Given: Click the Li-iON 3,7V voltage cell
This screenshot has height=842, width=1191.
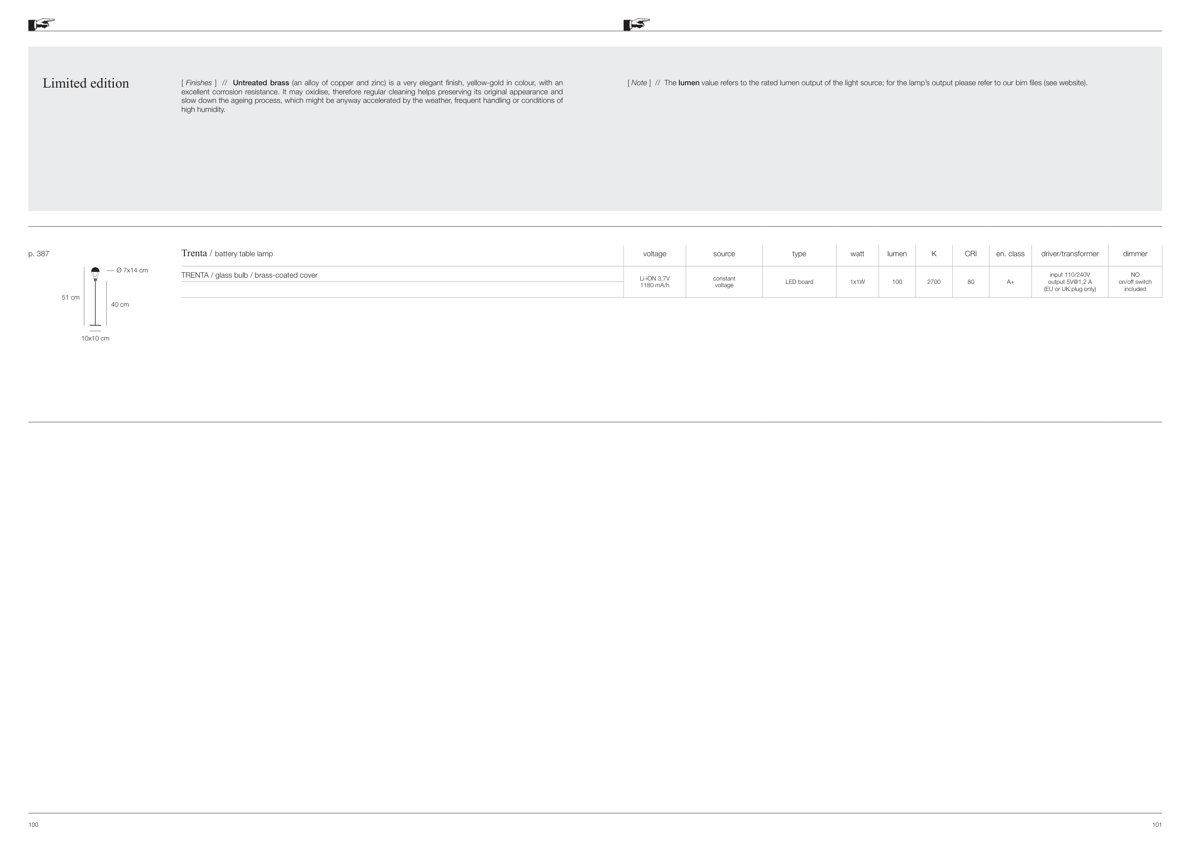Looking at the screenshot, I should click(654, 282).
